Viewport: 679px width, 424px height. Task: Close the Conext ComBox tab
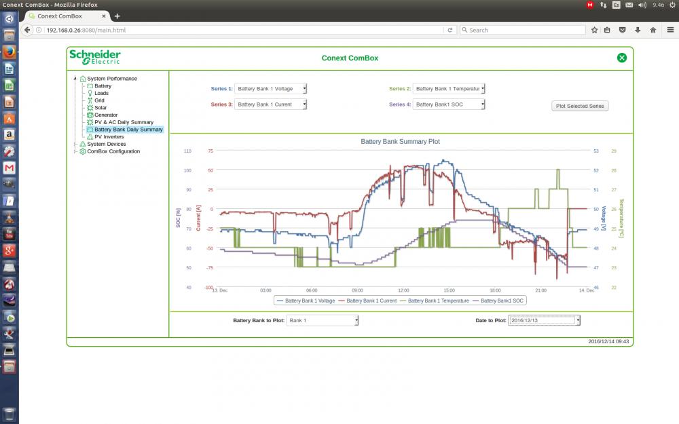click(x=103, y=16)
